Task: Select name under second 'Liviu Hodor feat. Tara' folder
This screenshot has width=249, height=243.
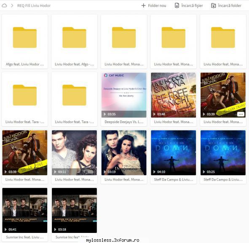Action: [x=74, y=122]
